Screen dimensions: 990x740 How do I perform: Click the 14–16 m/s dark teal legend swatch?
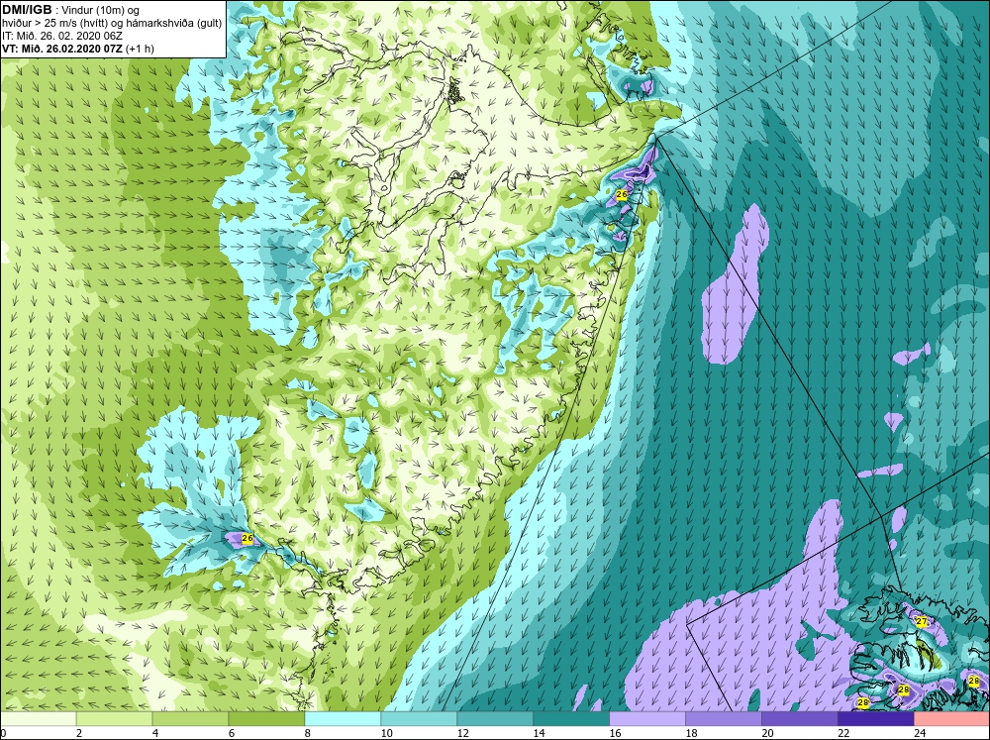coord(571,718)
